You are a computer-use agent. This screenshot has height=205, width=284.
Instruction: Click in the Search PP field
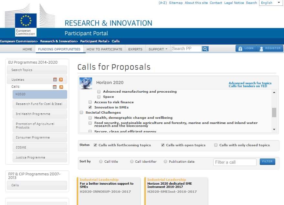186,49
